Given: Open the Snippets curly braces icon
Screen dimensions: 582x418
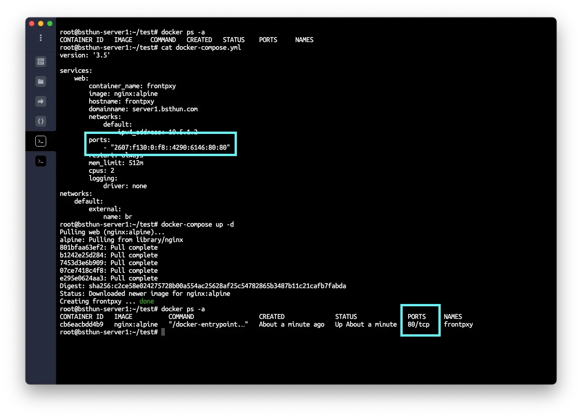Looking at the screenshot, I should click(x=41, y=121).
